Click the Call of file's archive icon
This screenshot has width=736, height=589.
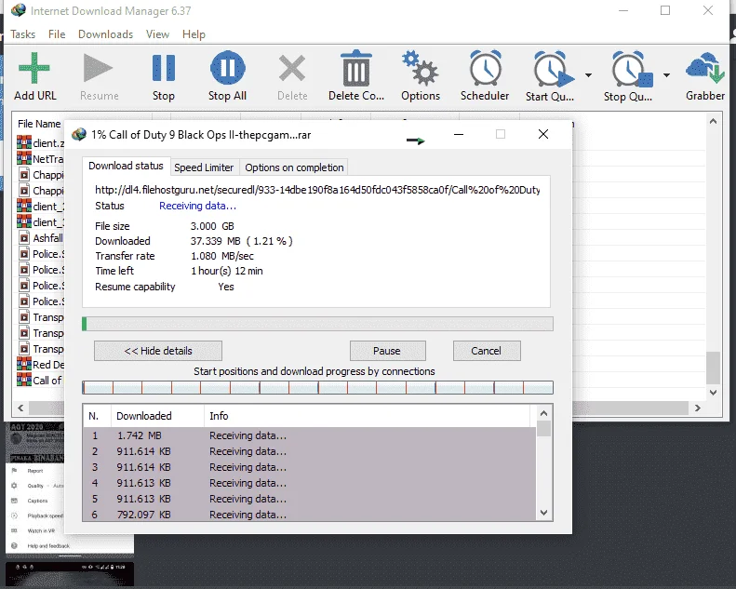tap(24, 380)
